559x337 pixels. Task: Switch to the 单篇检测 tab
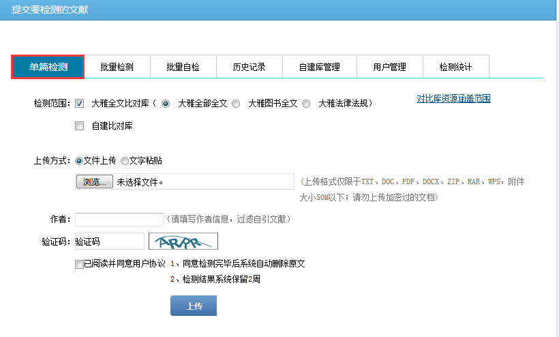[x=48, y=67]
